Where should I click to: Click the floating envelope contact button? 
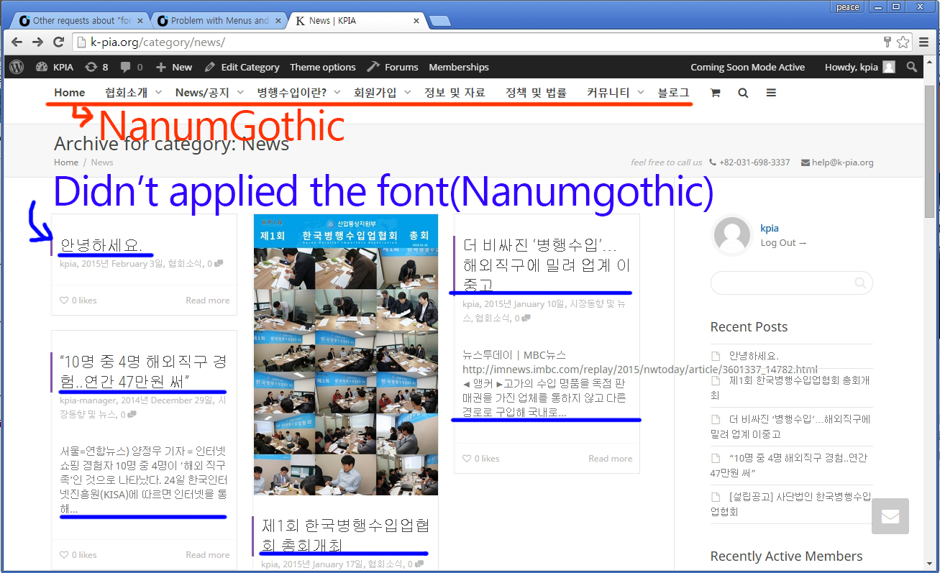pyautogui.click(x=890, y=516)
